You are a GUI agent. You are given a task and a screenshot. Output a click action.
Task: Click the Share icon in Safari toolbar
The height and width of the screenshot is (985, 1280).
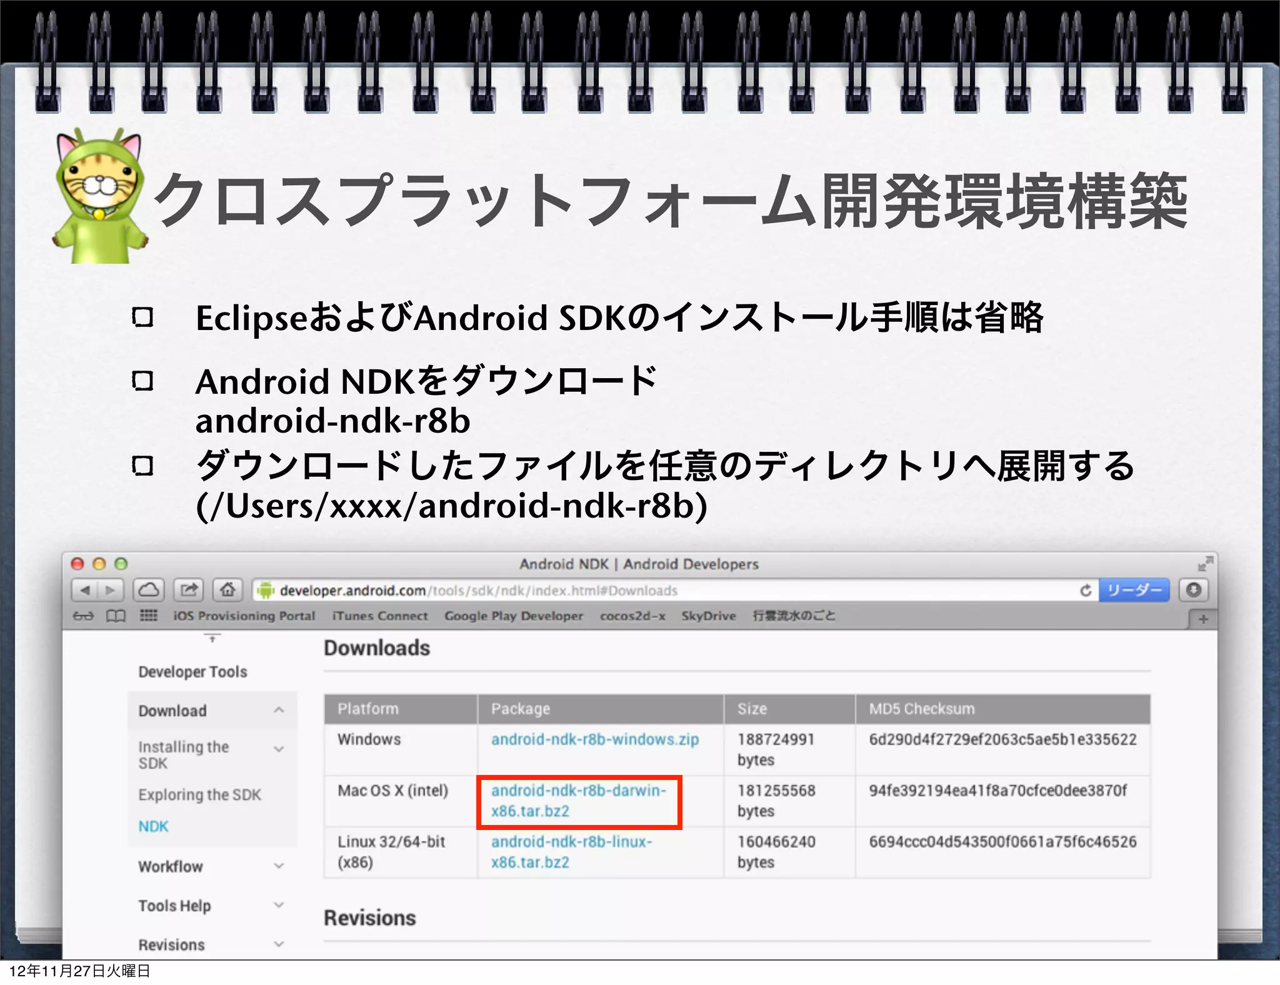[x=189, y=590]
